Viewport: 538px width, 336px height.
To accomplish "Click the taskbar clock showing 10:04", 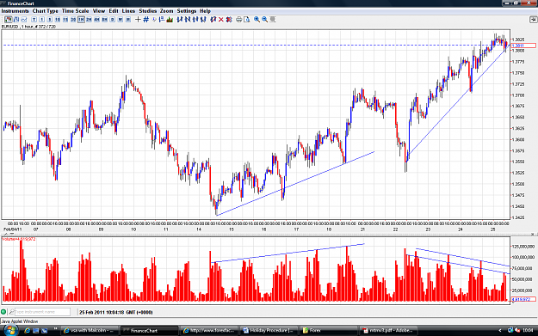I will [528, 331].
